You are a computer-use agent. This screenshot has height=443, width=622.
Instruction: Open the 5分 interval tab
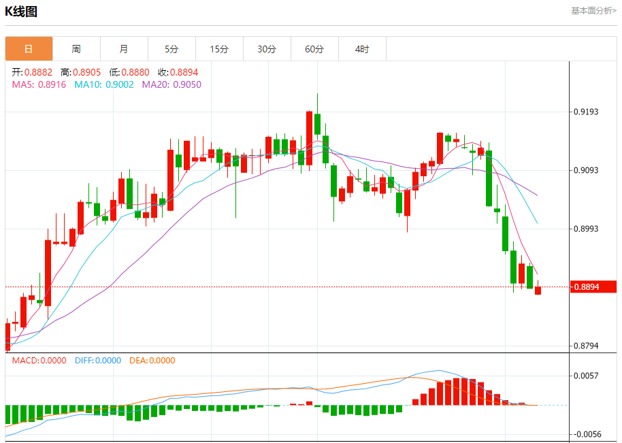coord(171,49)
